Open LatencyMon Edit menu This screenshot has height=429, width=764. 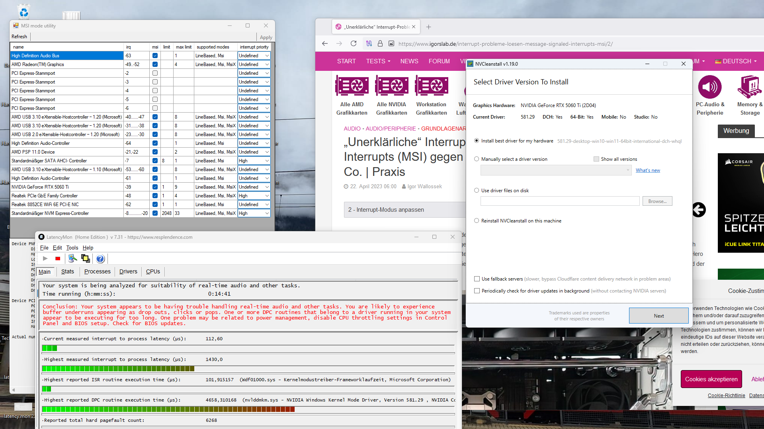pyautogui.click(x=57, y=248)
